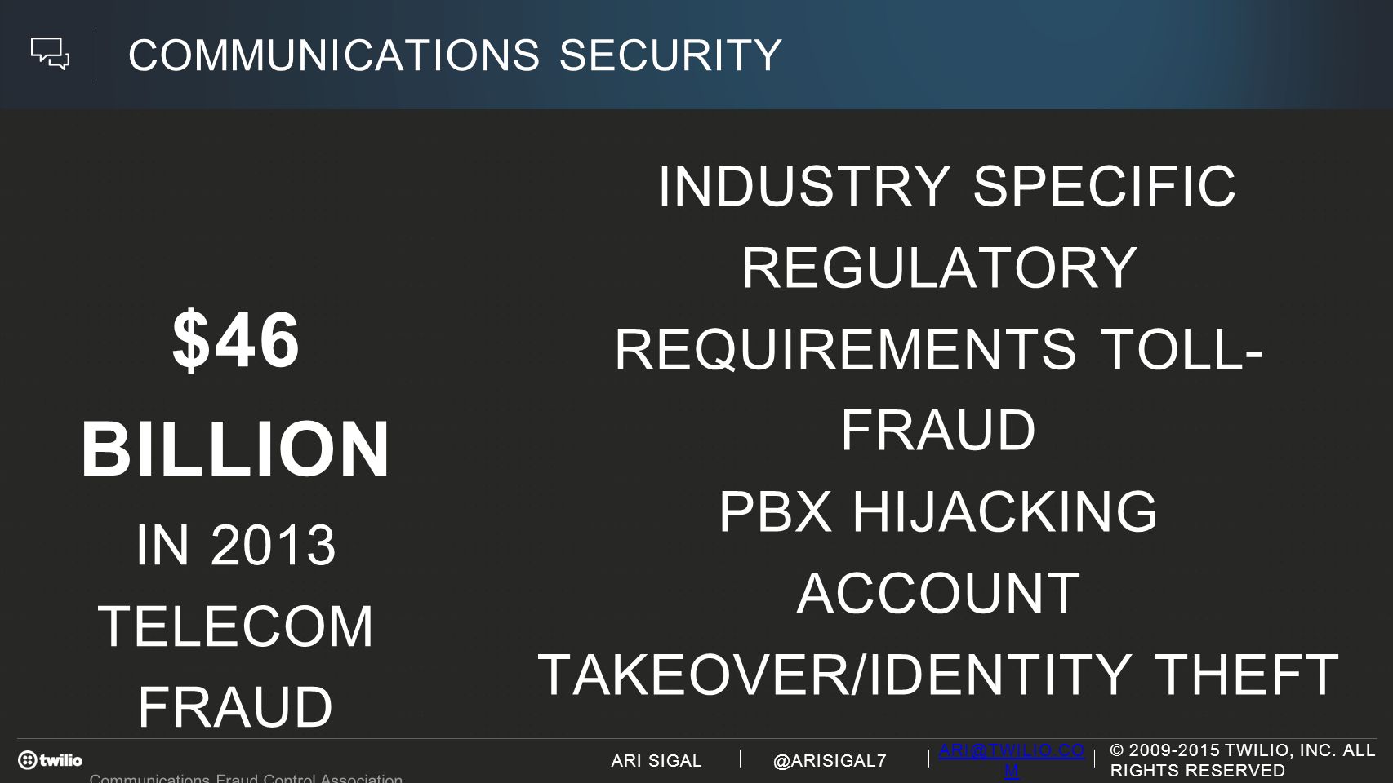Viewport: 1393px width, 783px height.
Task: Click the Twilio logo in footer
Action: [51, 760]
